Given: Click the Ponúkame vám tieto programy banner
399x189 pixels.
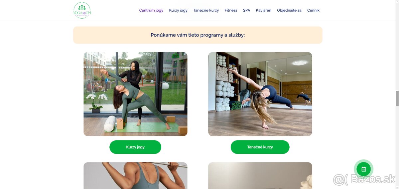Looking at the screenshot, I should click(x=198, y=35).
